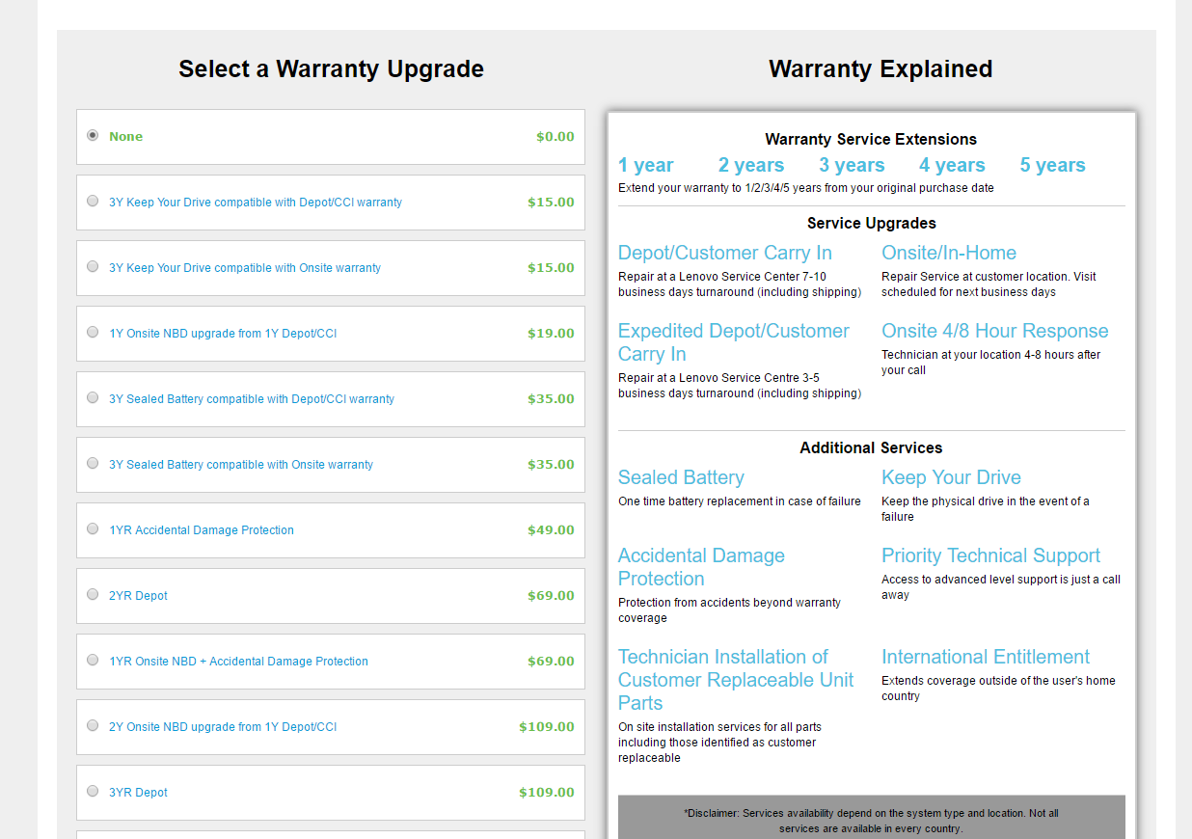
Task: Select the 3YR Depot radio option
Action: (93, 791)
